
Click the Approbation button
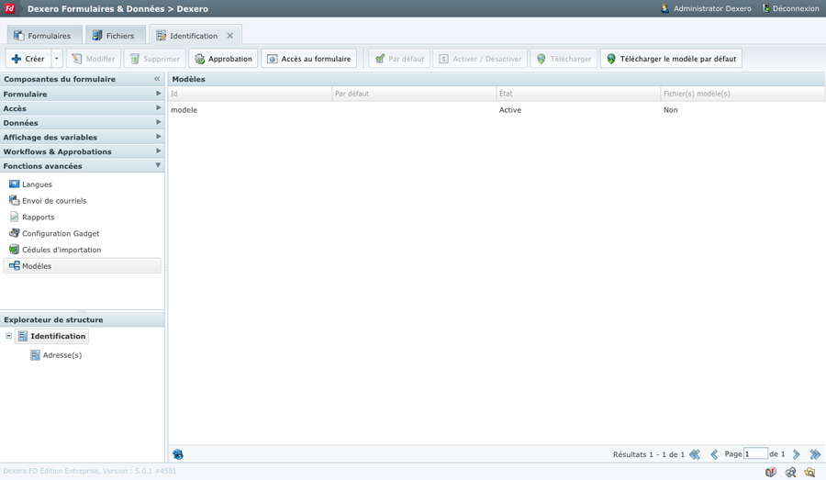[223, 59]
